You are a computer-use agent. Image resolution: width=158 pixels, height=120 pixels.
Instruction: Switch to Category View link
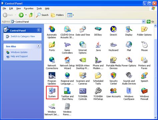(x=23, y=36)
